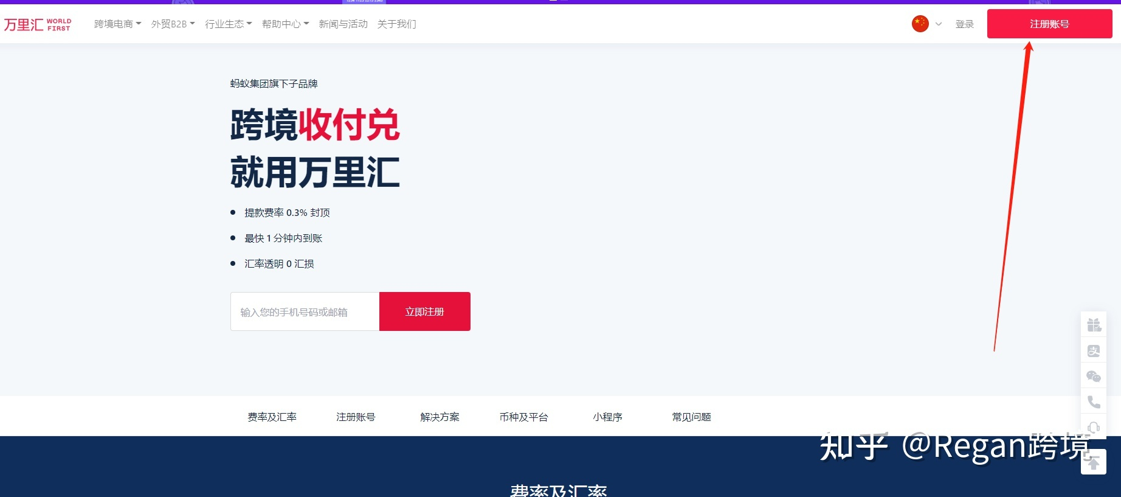Focus the phone number or email input field

click(305, 311)
